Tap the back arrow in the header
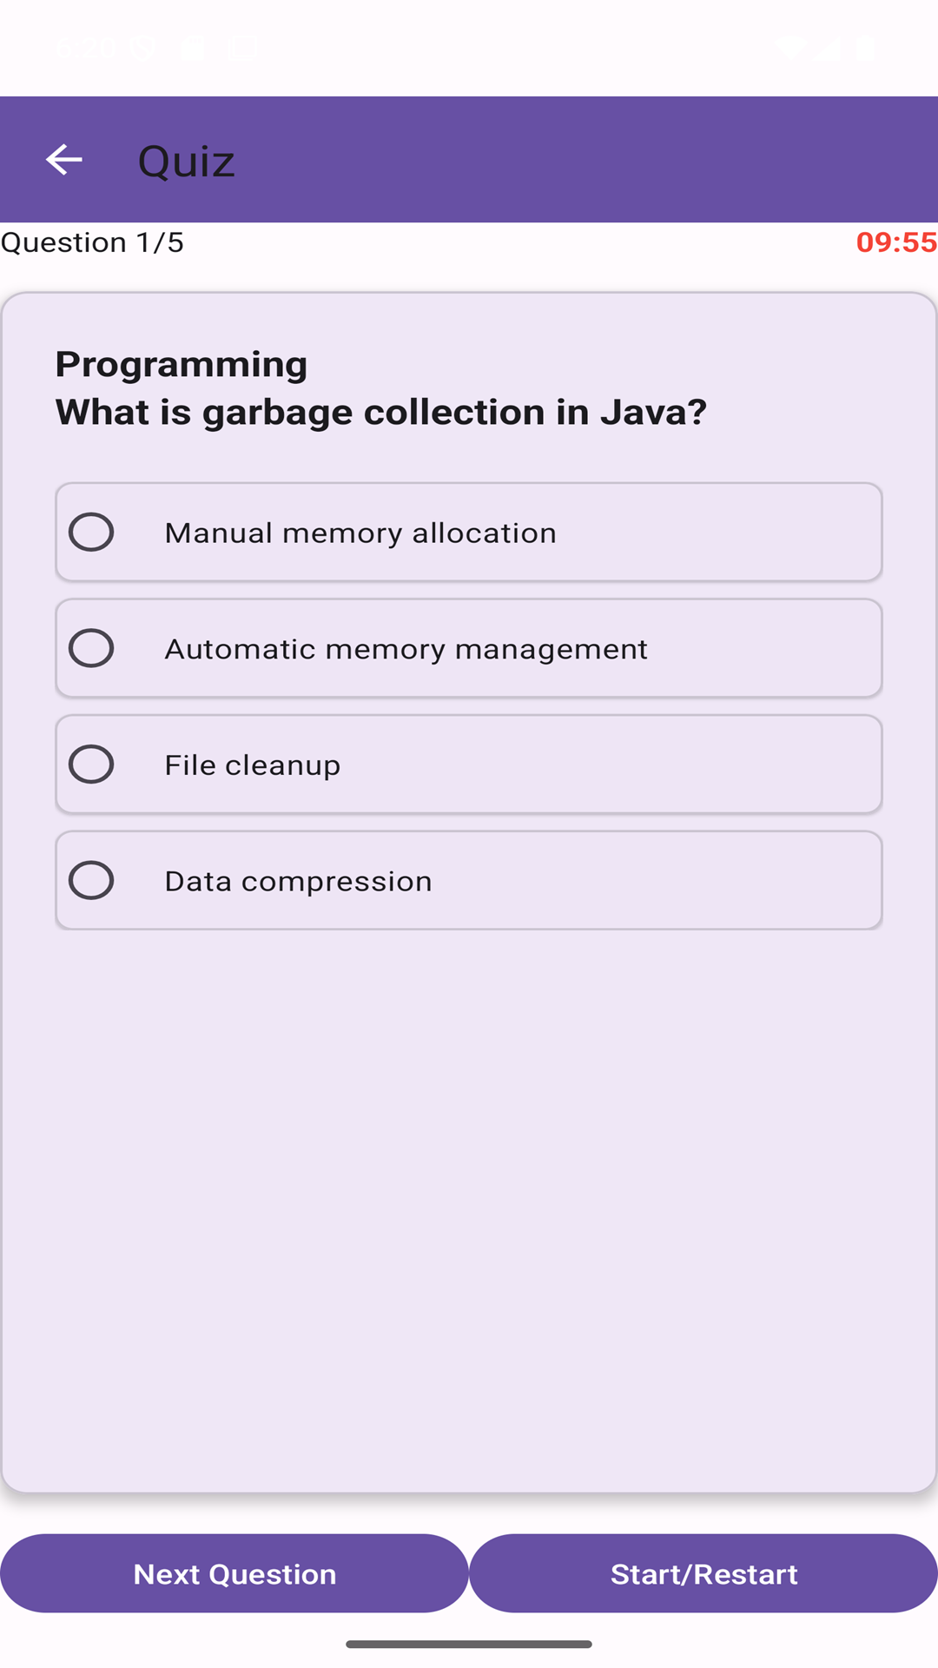Screen dimensions: 938x1668 pos(63,160)
